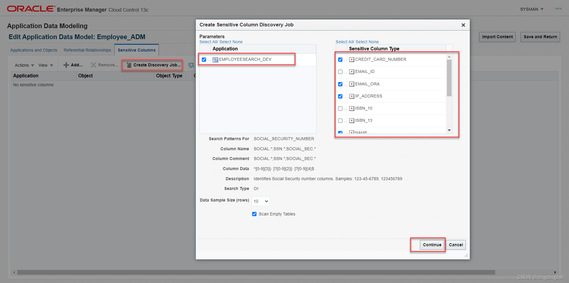Click the left arrow of the bottom scrollbar
This screenshot has width=569, height=283.
click(x=14, y=272)
